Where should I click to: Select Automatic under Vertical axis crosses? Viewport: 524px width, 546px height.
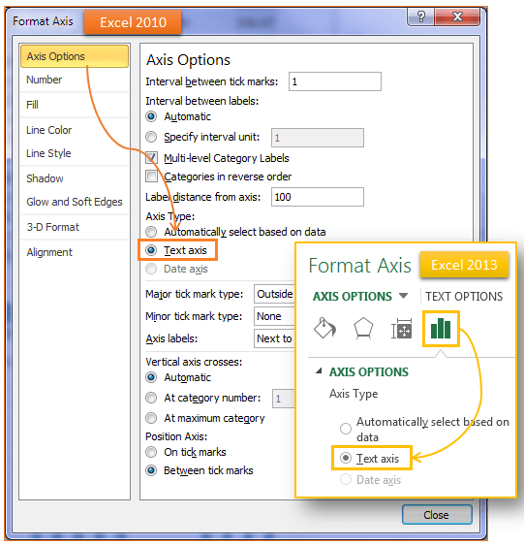[151, 377]
